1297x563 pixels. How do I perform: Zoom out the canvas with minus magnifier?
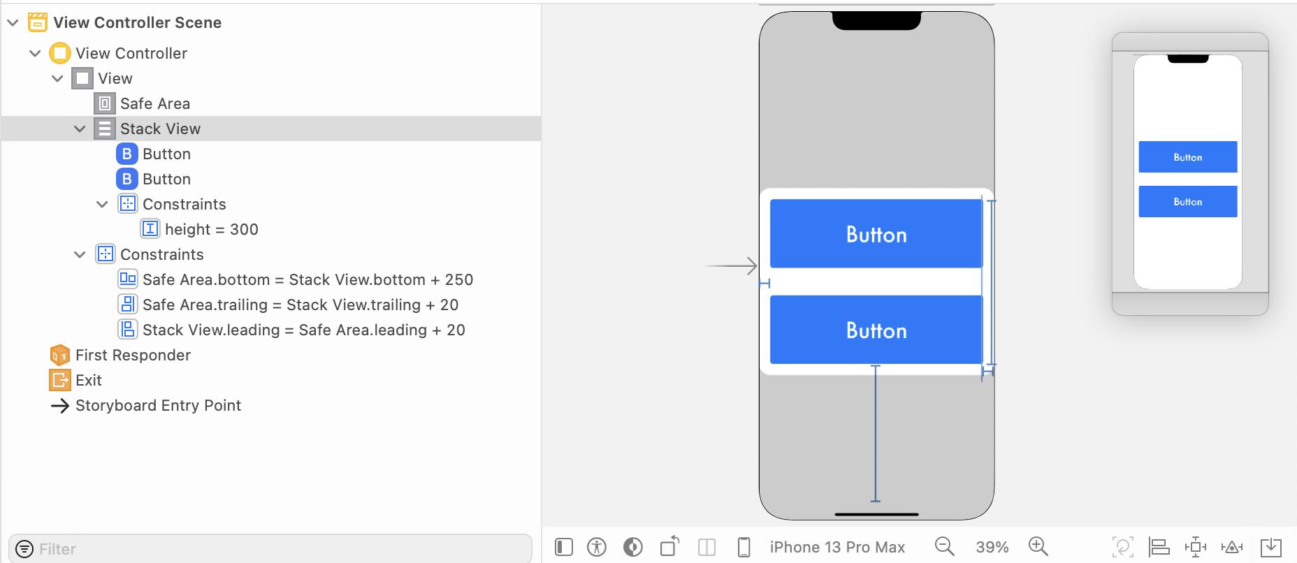[945, 546]
